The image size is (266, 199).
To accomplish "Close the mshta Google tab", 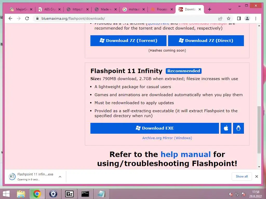I will (x=143, y=9).
